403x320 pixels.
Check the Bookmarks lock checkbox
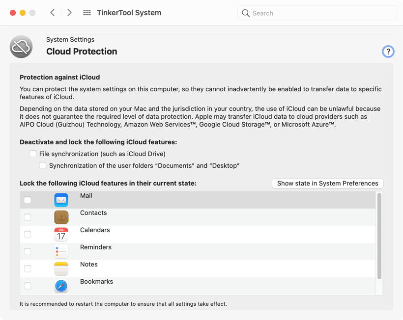coord(28,286)
